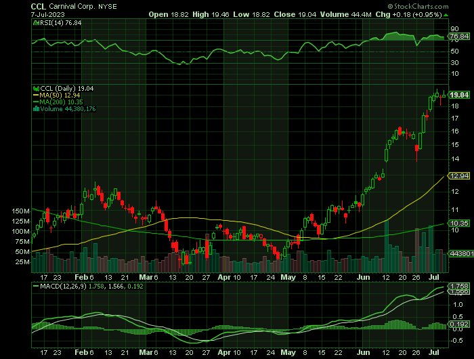Click the price axis label 16
This screenshot has height=359, width=474.
tap(454, 131)
